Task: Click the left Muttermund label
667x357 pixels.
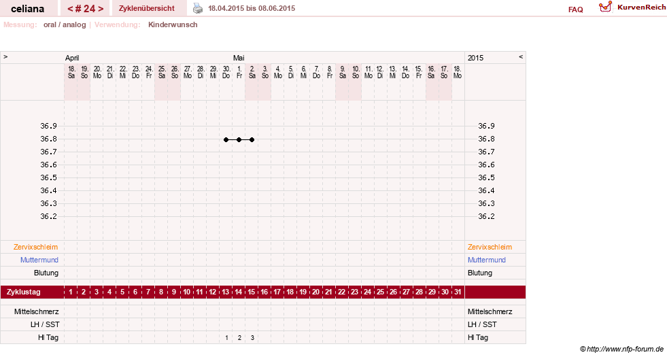Action: point(39,260)
